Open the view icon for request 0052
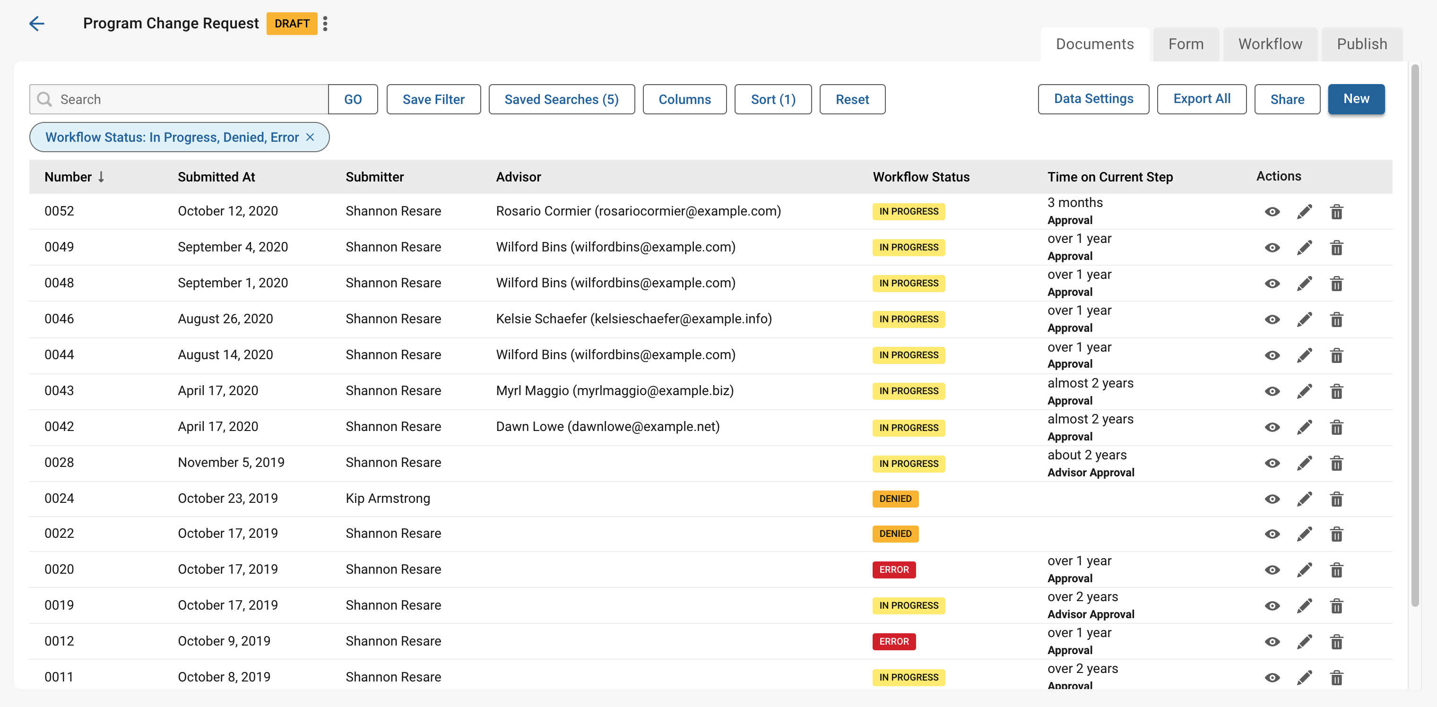Image resolution: width=1437 pixels, height=707 pixels. tap(1273, 212)
